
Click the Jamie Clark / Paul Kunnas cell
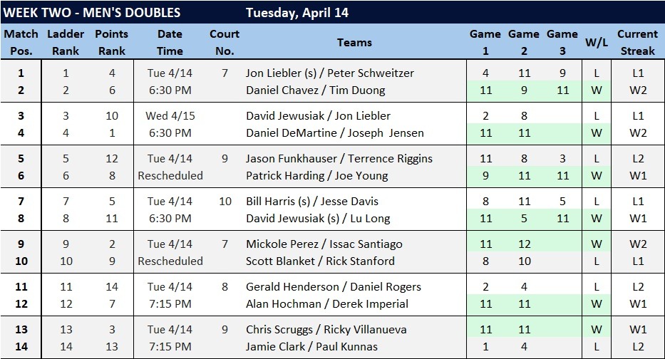tap(311, 346)
